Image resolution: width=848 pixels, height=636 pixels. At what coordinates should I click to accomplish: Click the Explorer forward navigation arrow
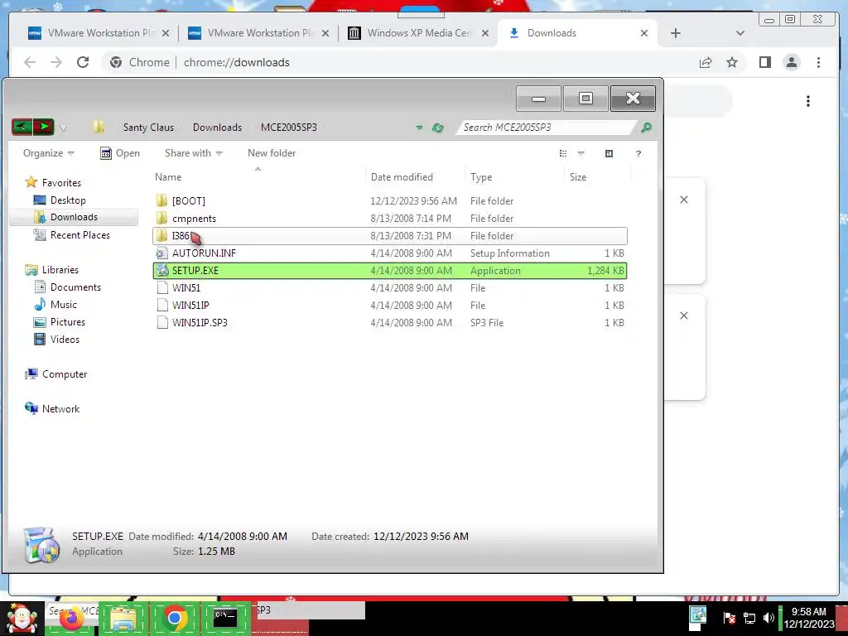click(44, 127)
